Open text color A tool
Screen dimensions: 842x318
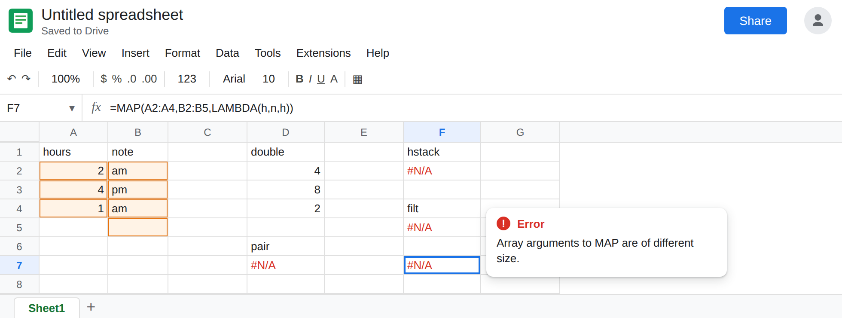pos(334,79)
